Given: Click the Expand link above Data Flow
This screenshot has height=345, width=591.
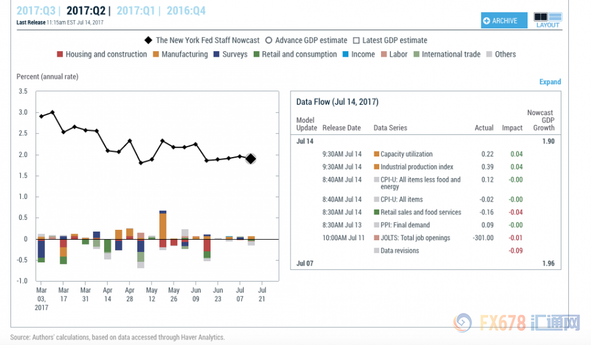Looking at the screenshot, I should 550,82.
